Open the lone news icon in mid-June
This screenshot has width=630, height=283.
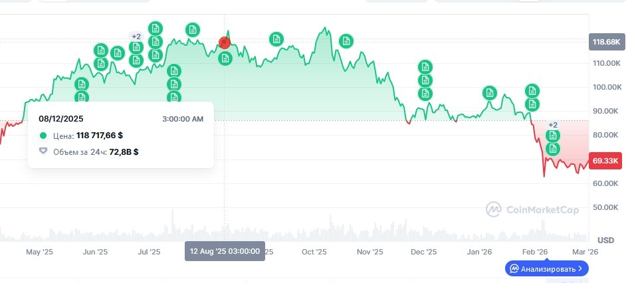117,53
